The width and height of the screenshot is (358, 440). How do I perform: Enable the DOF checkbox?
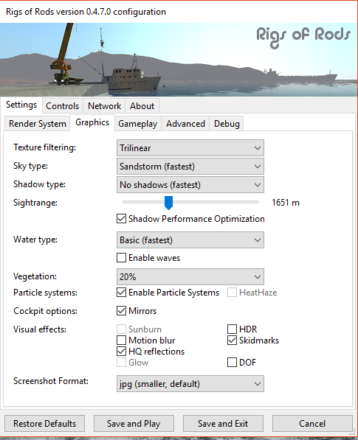(x=232, y=363)
